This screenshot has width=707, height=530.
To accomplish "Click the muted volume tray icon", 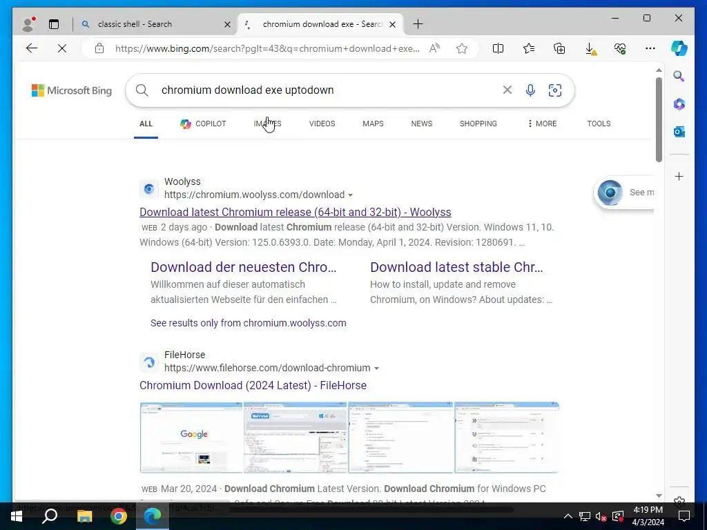I will (x=601, y=516).
